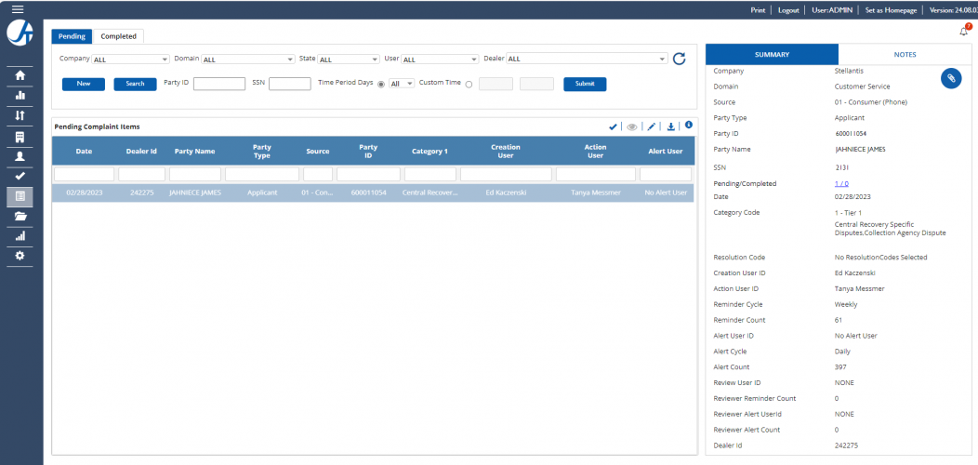Click the New button
The height and width of the screenshot is (465, 978).
[84, 84]
